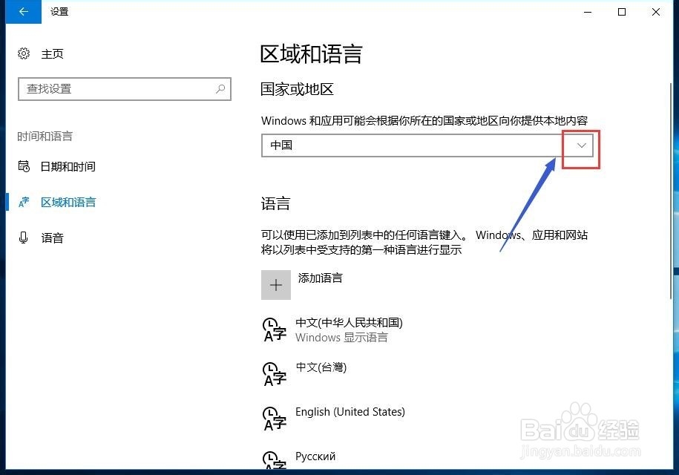Image resolution: width=679 pixels, height=475 pixels.
Task: Click the home gear icon beside 主页
Action: pos(22,53)
